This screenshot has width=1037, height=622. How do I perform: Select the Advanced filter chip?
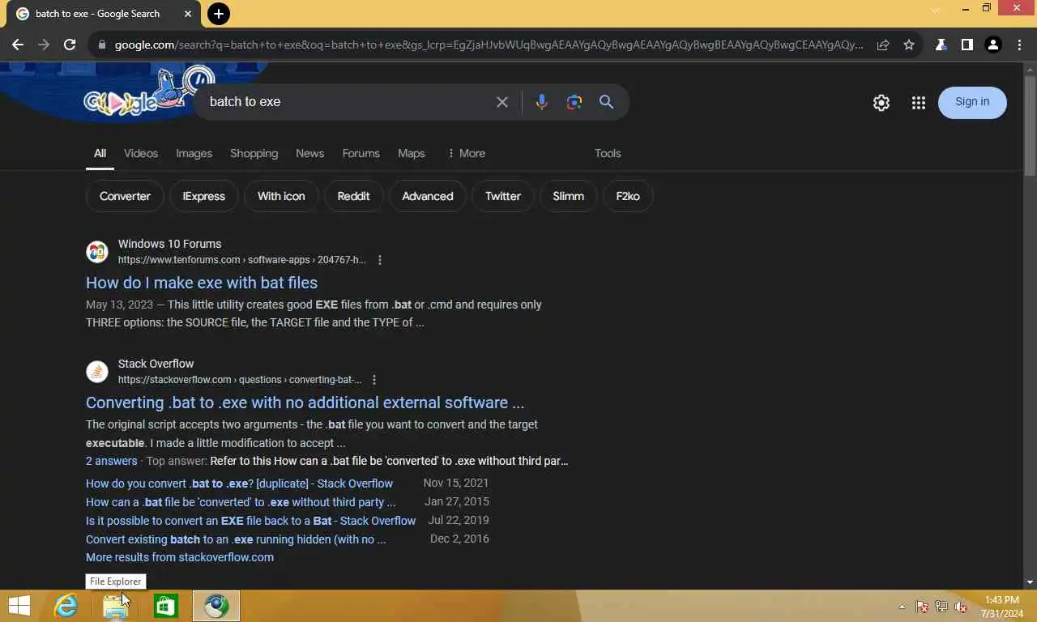pyautogui.click(x=428, y=196)
